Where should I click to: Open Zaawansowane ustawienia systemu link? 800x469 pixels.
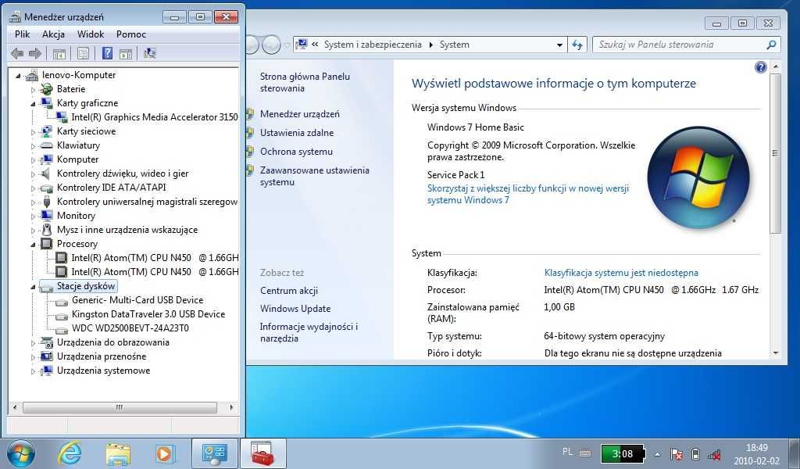[314, 176]
